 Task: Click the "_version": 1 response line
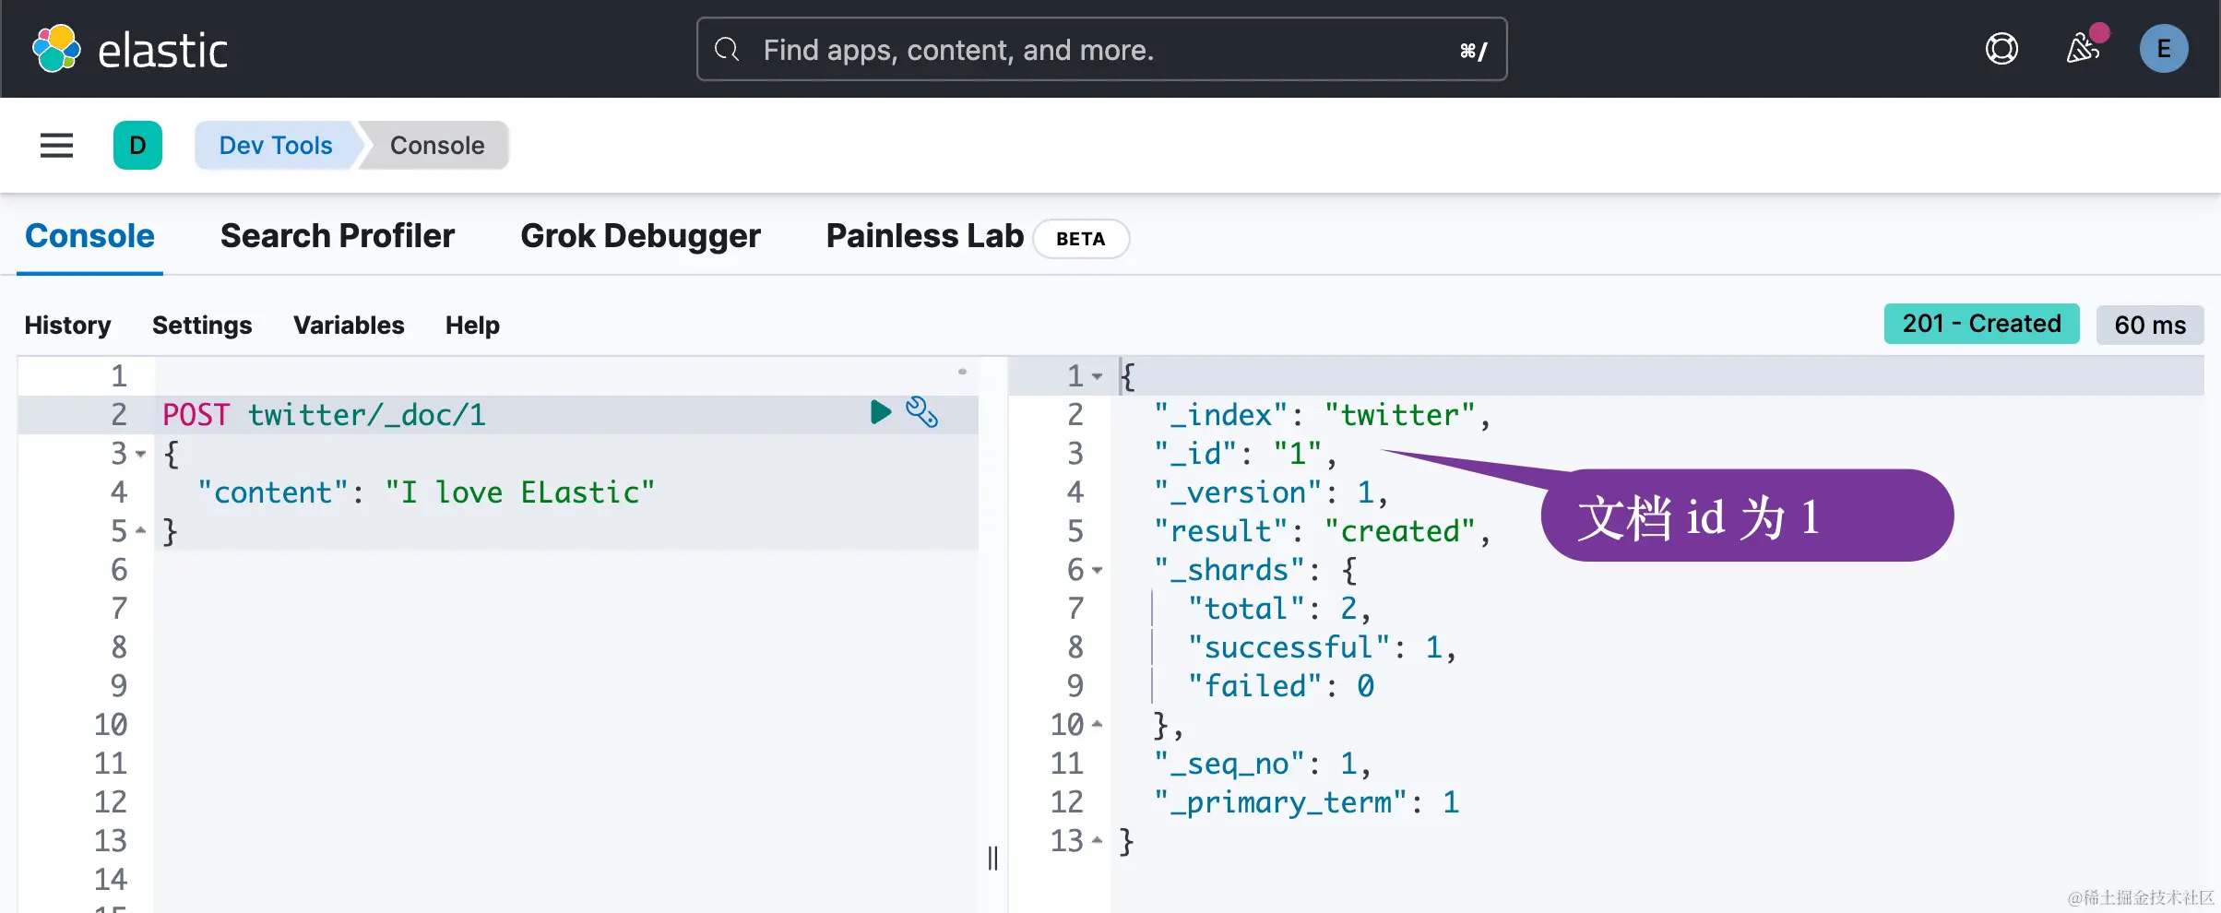click(1270, 492)
